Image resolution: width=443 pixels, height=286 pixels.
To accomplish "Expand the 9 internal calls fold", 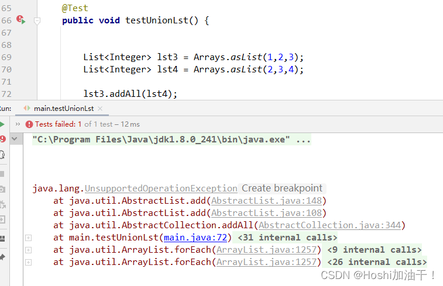I will 375,250.
